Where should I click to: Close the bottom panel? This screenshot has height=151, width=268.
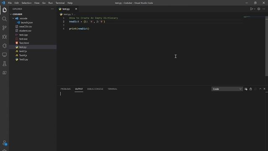point(264,89)
